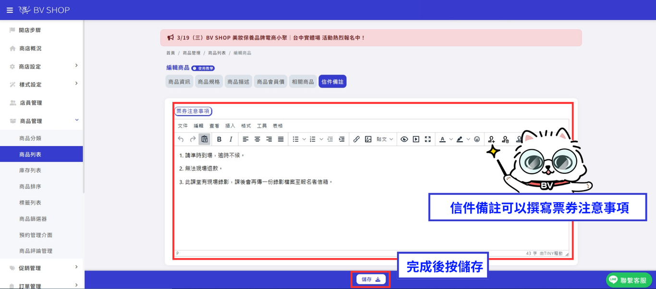This screenshot has height=289, width=656.
Task: Center-align the text
Action: coord(257,139)
